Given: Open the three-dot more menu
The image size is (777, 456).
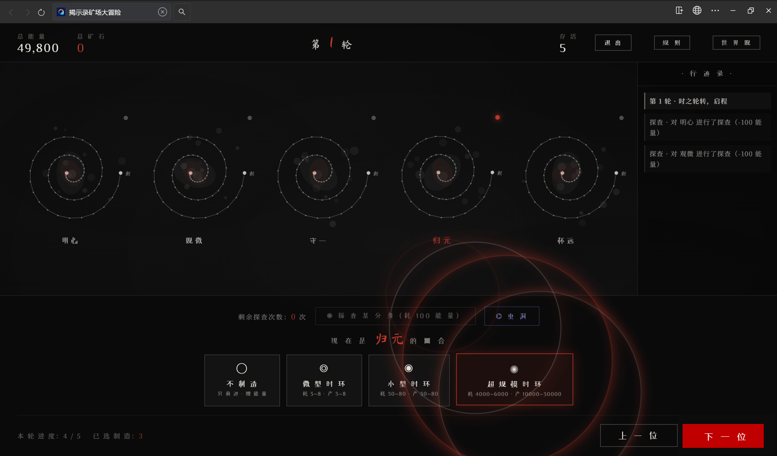Looking at the screenshot, I should coord(715,10).
